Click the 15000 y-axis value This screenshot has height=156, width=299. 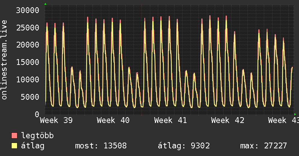[28, 62]
